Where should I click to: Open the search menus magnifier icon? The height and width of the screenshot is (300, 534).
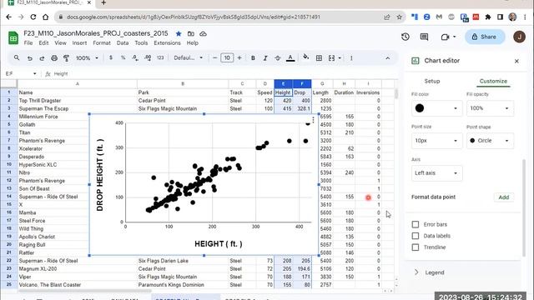tap(17, 58)
